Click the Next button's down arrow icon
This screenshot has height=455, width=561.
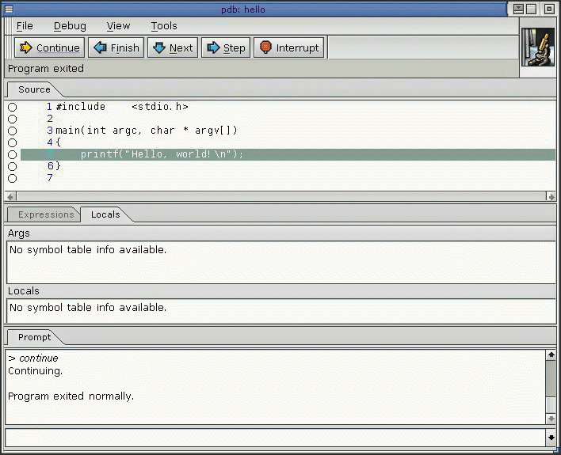click(159, 47)
